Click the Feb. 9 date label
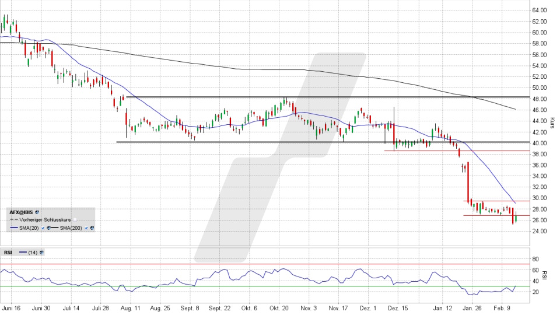560x315 pixels. click(x=502, y=308)
